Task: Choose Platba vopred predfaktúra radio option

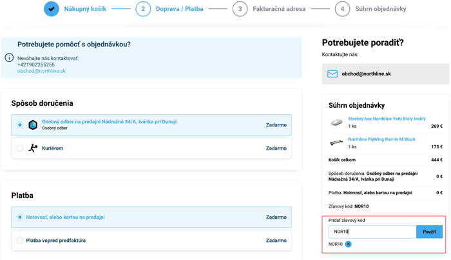Action: pyautogui.click(x=20, y=241)
